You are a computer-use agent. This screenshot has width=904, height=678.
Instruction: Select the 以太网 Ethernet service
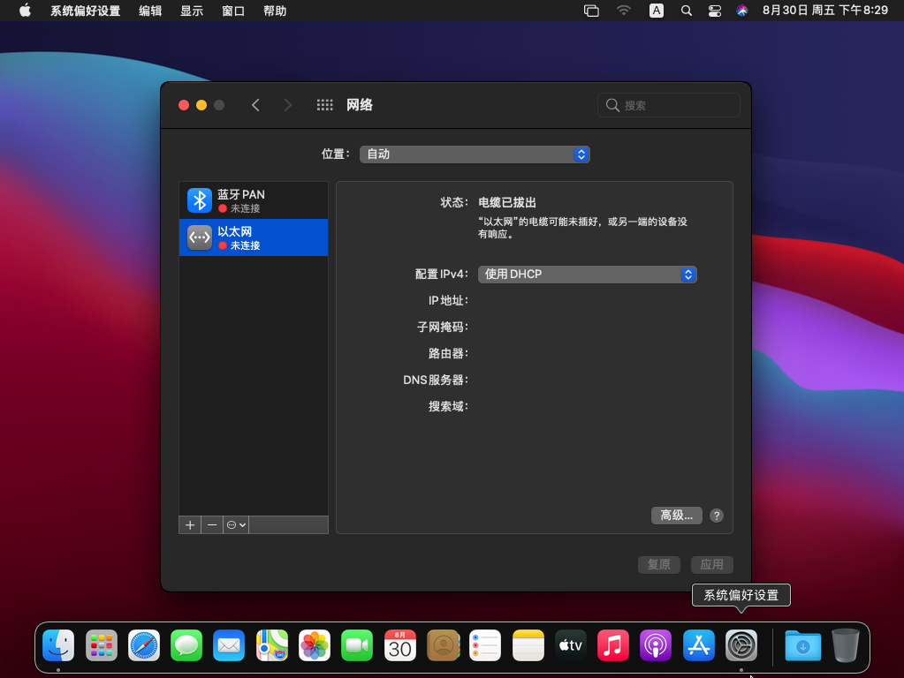pos(254,237)
